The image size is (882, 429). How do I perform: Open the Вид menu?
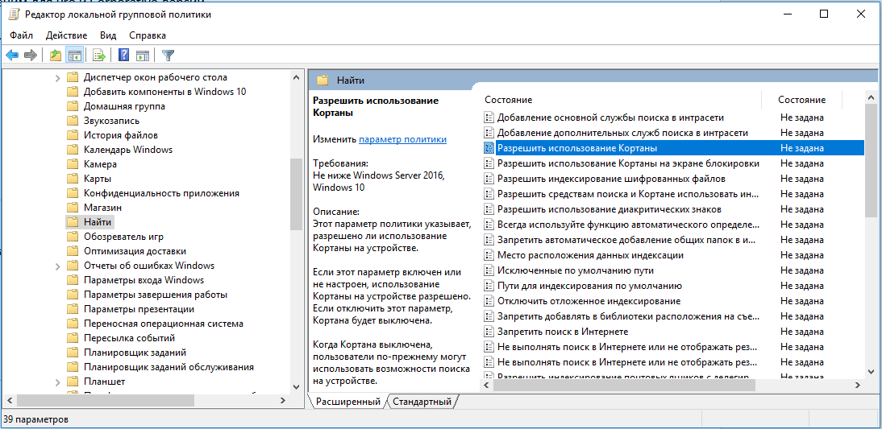tap(108, 35)
